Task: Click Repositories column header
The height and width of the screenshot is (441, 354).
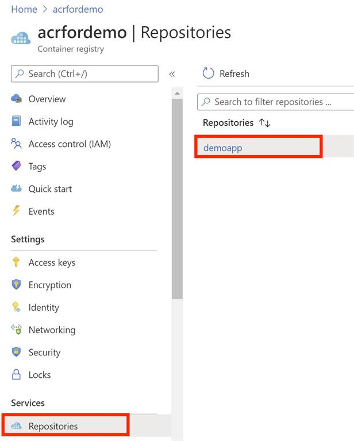Action: [x=228, y=123]
